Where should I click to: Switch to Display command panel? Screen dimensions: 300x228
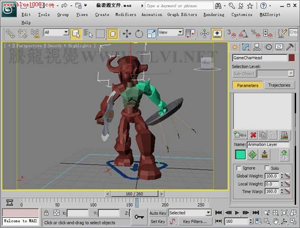click(x=279, y=47)
